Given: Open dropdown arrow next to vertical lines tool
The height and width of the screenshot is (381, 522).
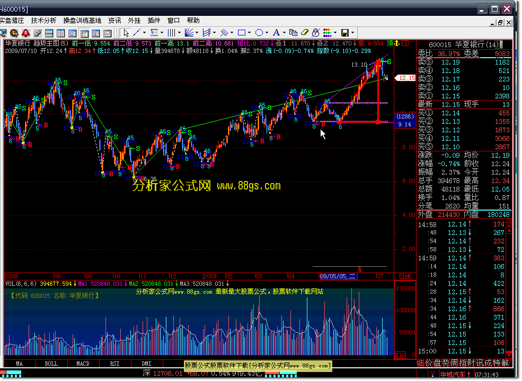Looking at the screenshot, I should pos(179,33).
